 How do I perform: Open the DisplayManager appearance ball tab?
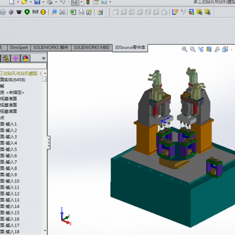pyautogui.click(x=25, y=58)
